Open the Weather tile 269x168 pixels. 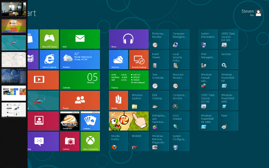[80, 60]
